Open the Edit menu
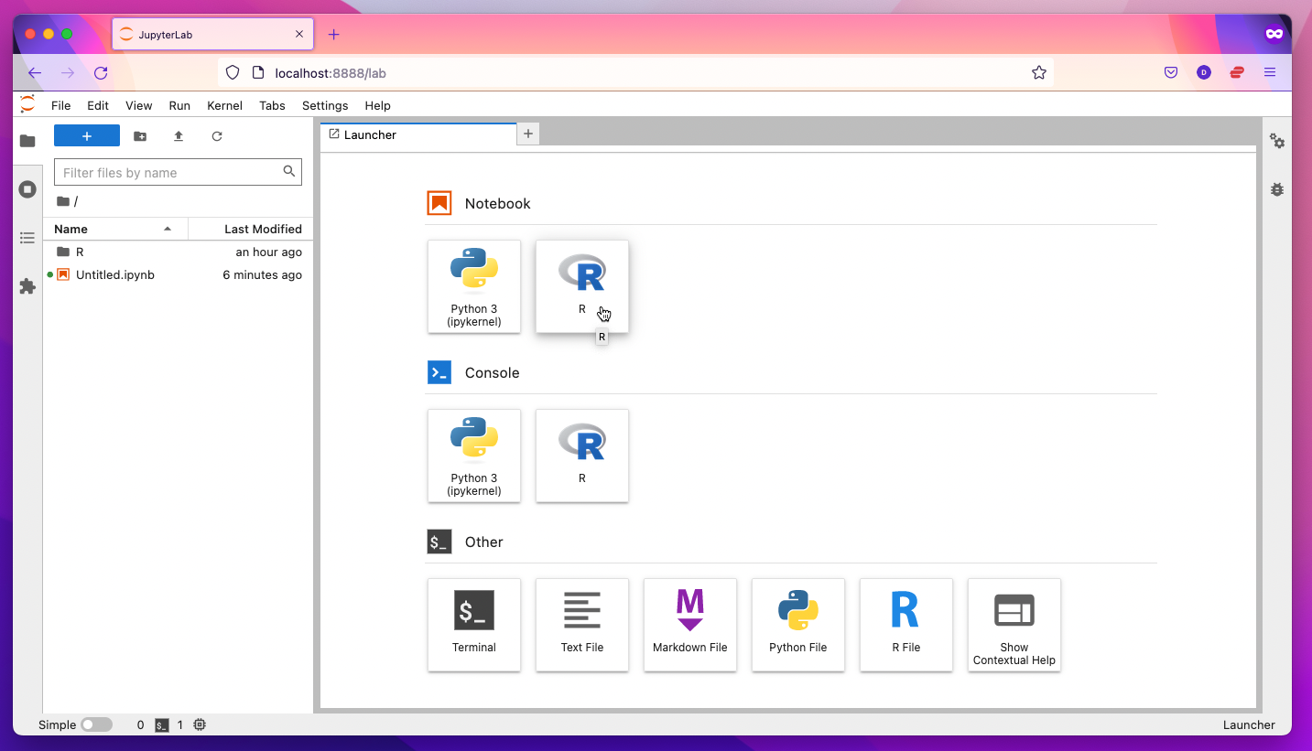The width and height of the screenshot is (1312, 751). coord(98,105)
